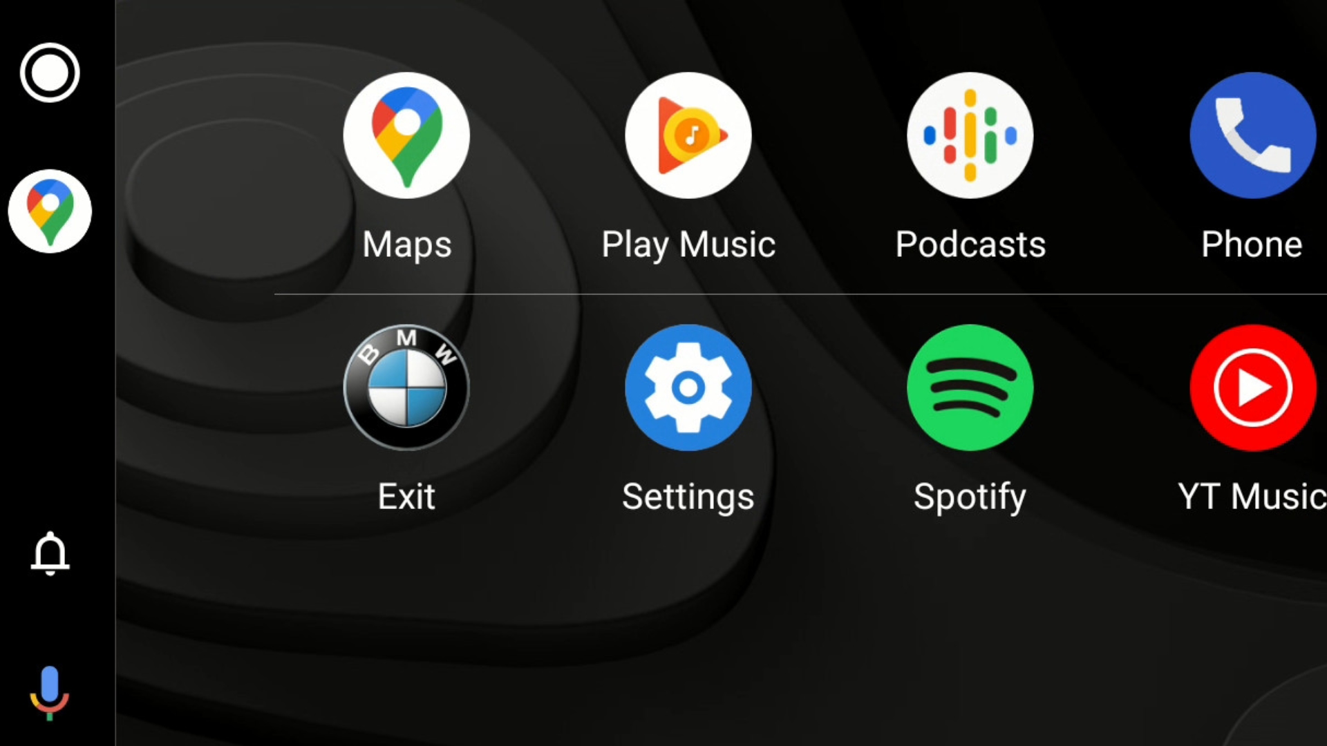Screen dimensions: 1327x746
Task: Open Google Podcasts app
Action: (x=970, y=135)
